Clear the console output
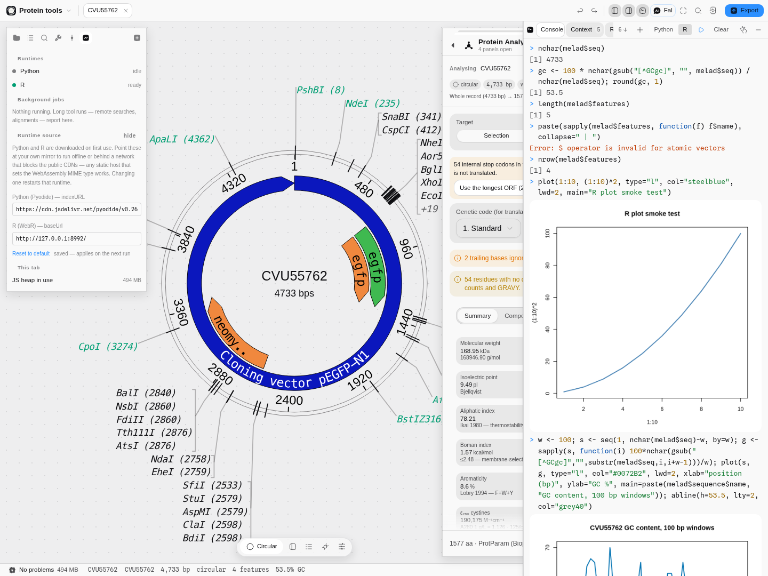Viewport: 768px width, 576px height. (721, 30)
